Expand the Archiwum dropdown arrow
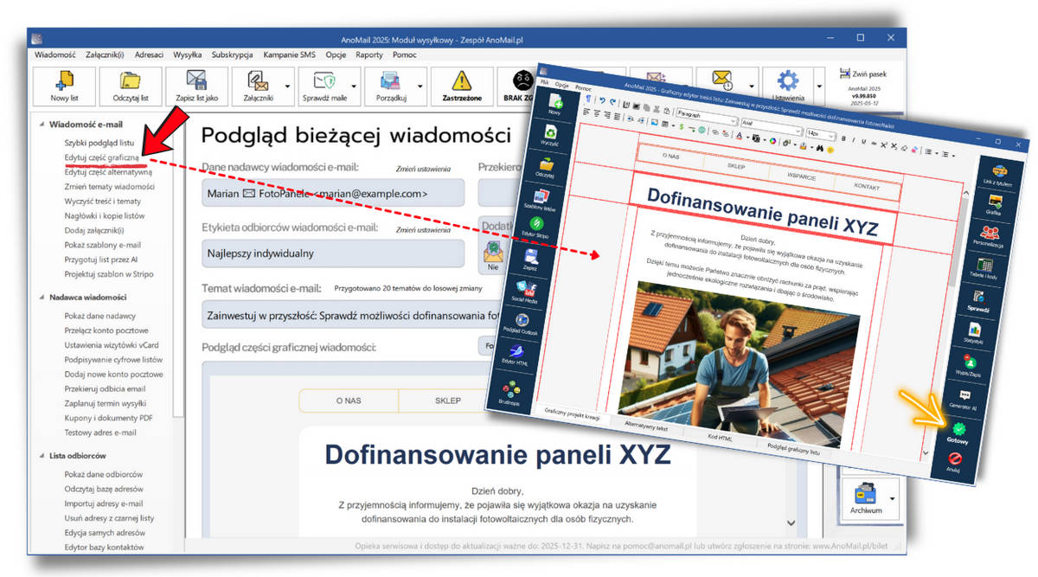Viewport: 1038px width, 577px height. [x=893, y=499]
